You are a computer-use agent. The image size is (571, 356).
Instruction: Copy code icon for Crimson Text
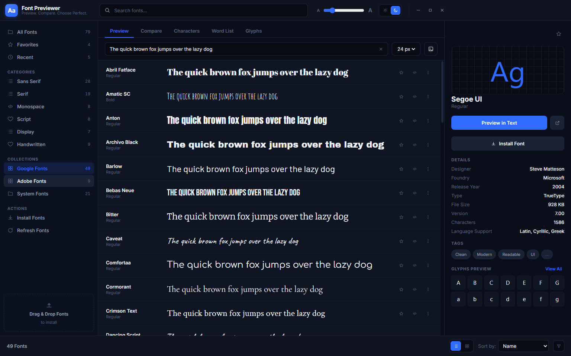tap(414, 313)
